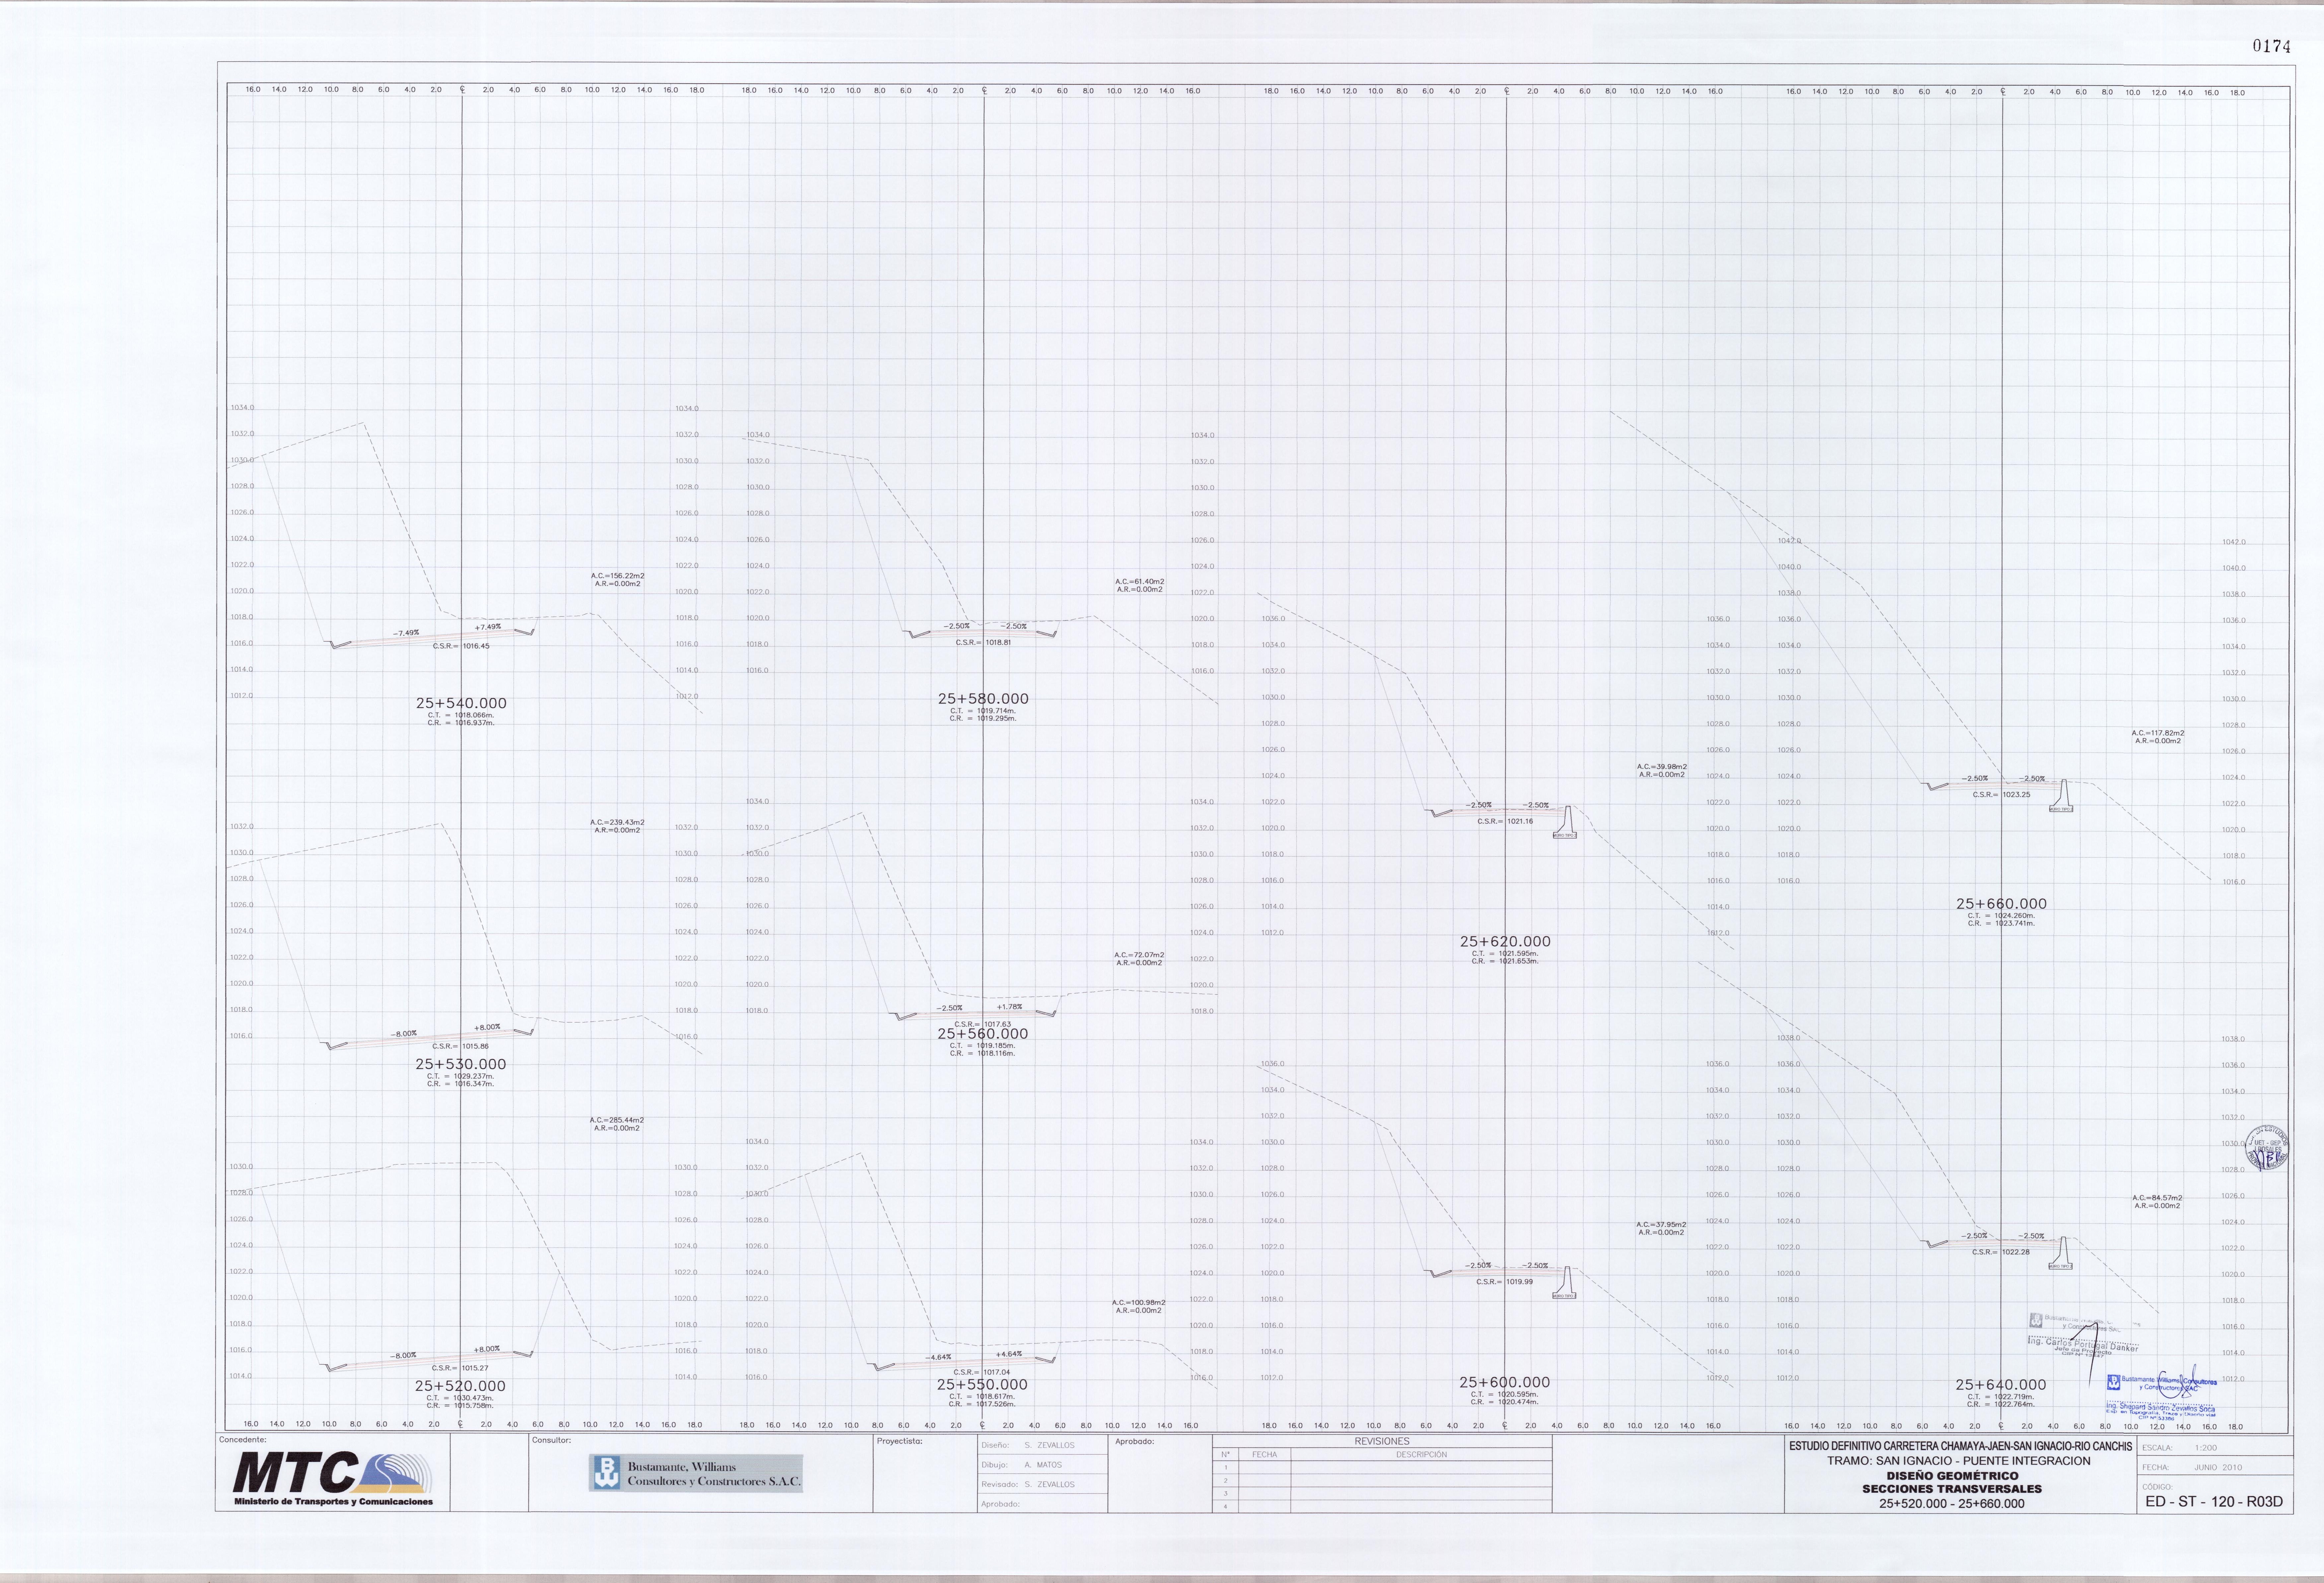Click the Proyectista label
2324x1583 pixels.
pos(899,1441)
